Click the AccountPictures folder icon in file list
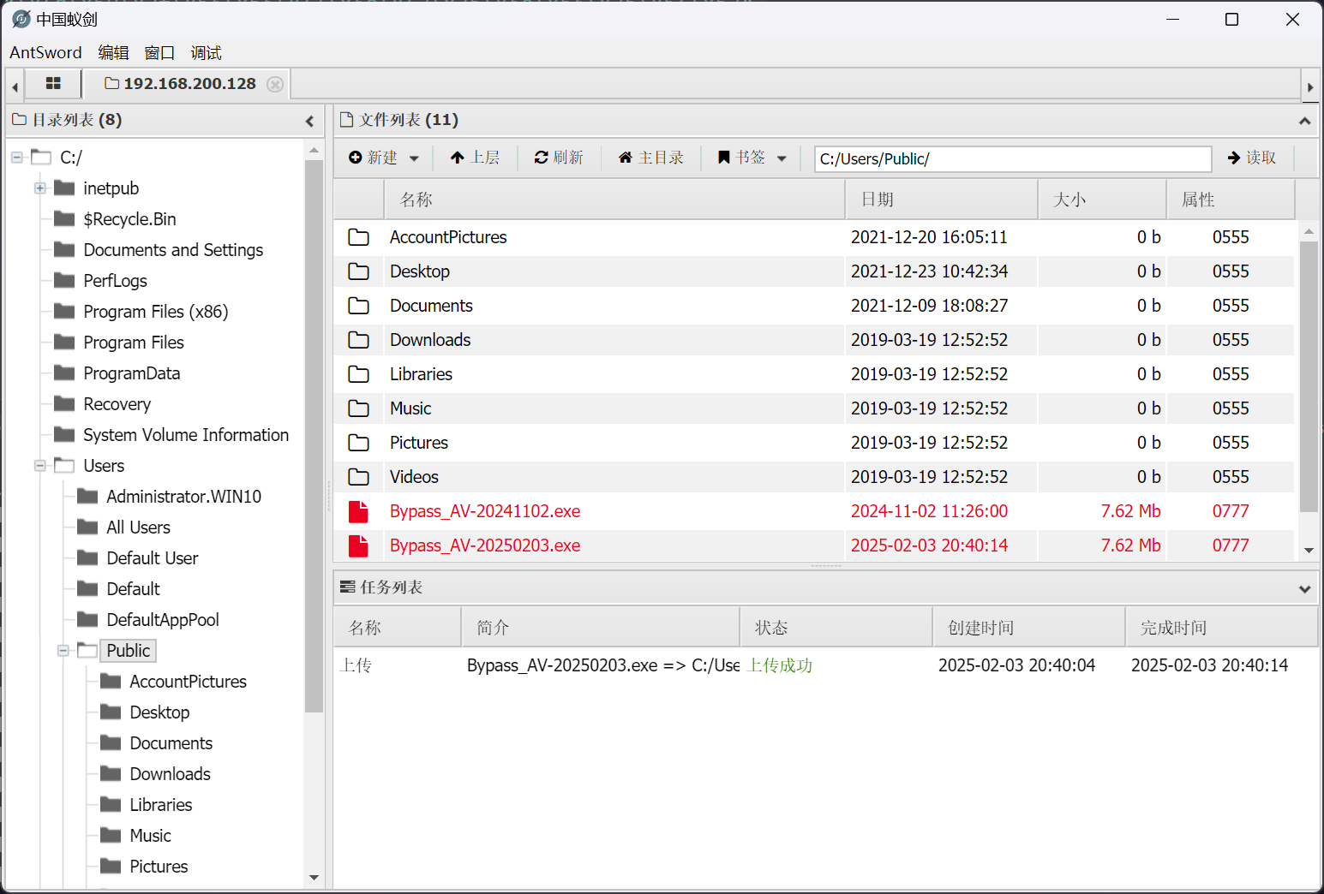Screen dimensions: 1324x894 358,237
